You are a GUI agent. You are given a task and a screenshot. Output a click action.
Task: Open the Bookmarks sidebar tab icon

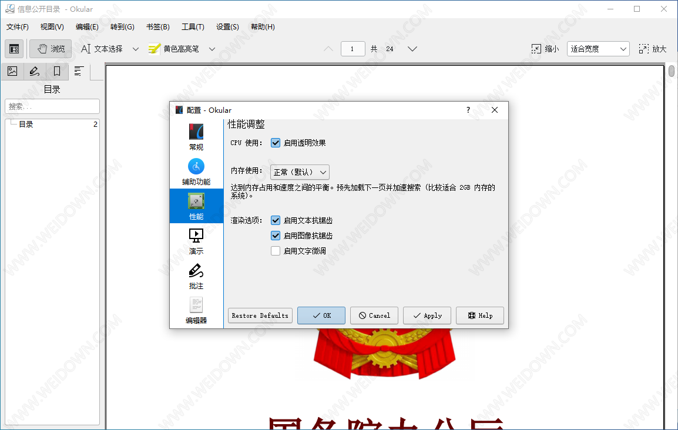56,71
